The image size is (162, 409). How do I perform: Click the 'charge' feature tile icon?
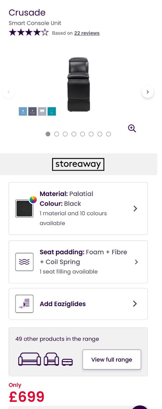[x=33, y=111]
